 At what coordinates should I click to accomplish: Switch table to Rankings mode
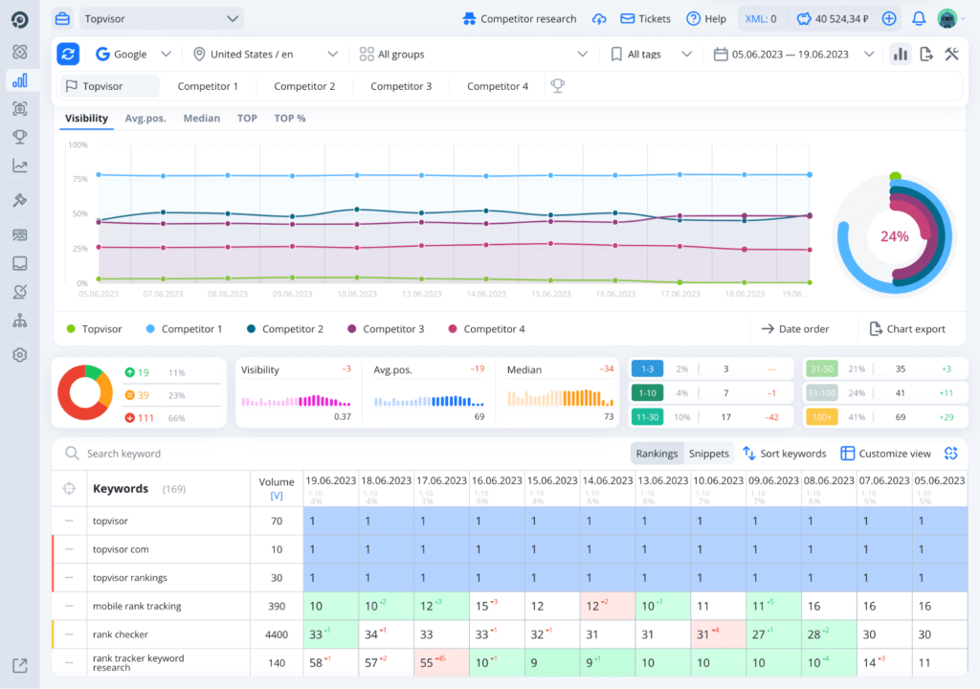coord(657,454)
